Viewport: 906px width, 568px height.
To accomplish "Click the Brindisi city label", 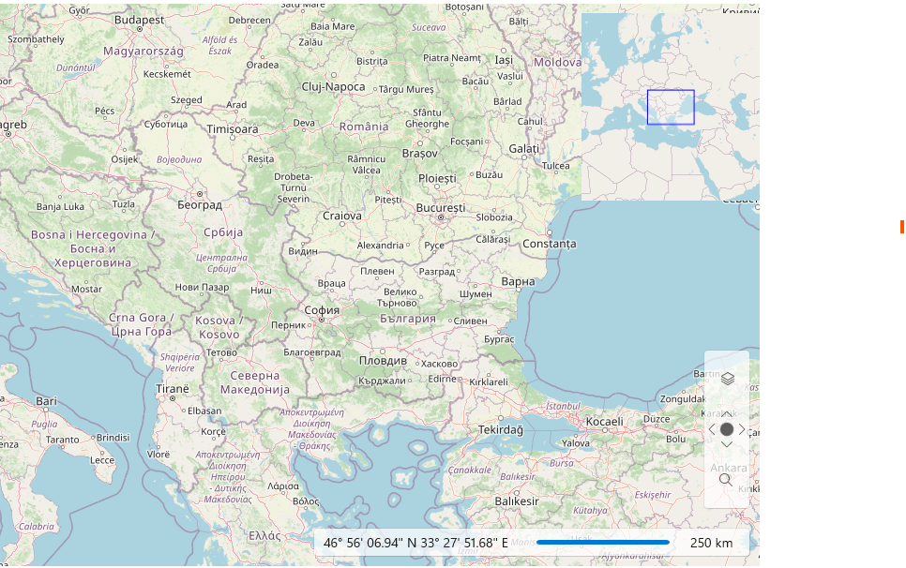I will (113, 438).
